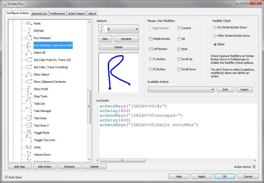Select the Show Prefs gesture icon

(x=29, y=89)
